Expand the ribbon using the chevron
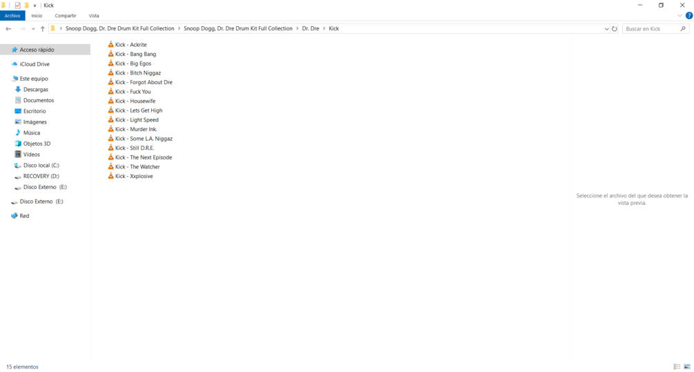This screenshot has width=694, height=372. click(x=679, y=15)
